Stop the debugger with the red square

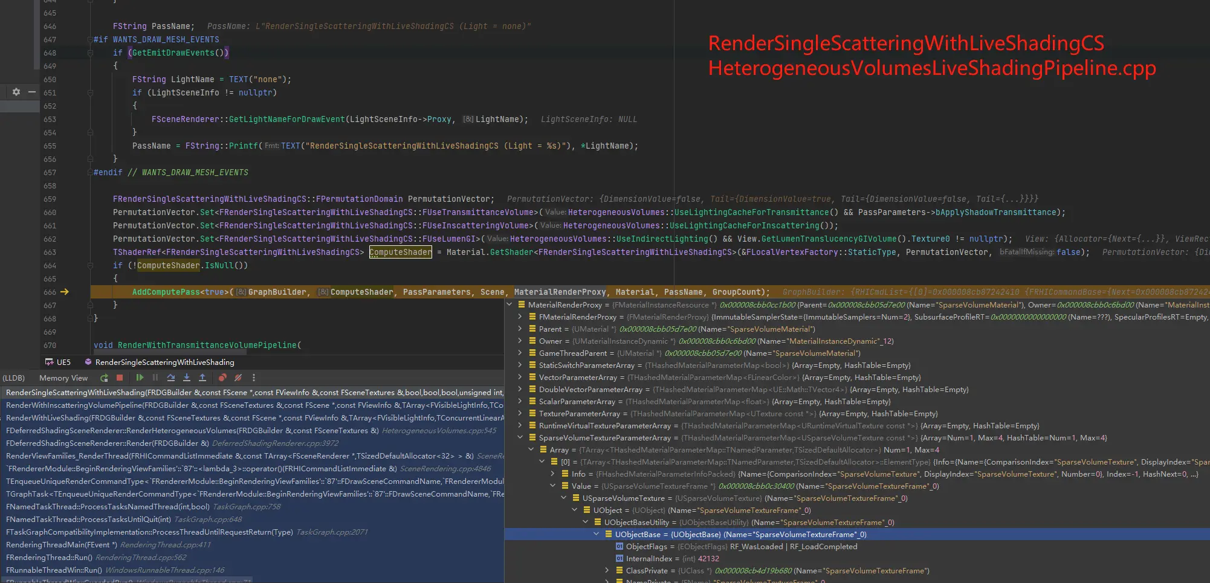coord(120,378)
